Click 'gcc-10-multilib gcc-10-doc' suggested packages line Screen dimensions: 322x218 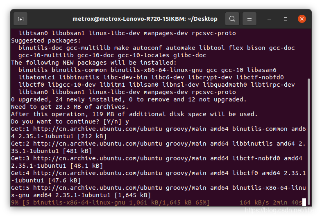pos(112,55)
